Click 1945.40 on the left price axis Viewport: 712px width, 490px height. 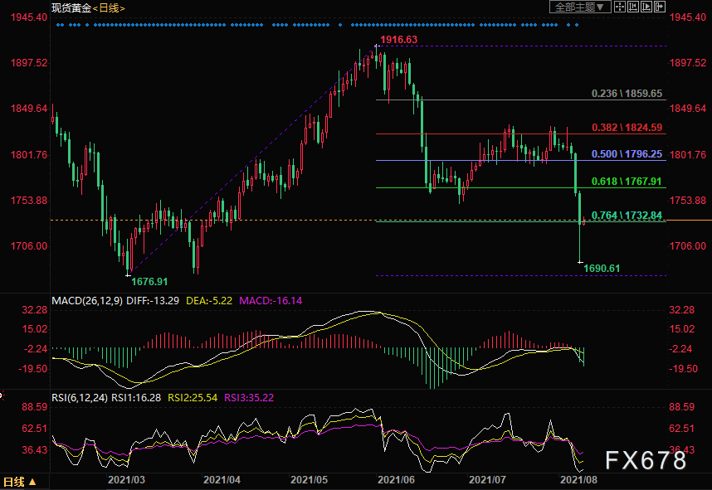click(29, 17)
